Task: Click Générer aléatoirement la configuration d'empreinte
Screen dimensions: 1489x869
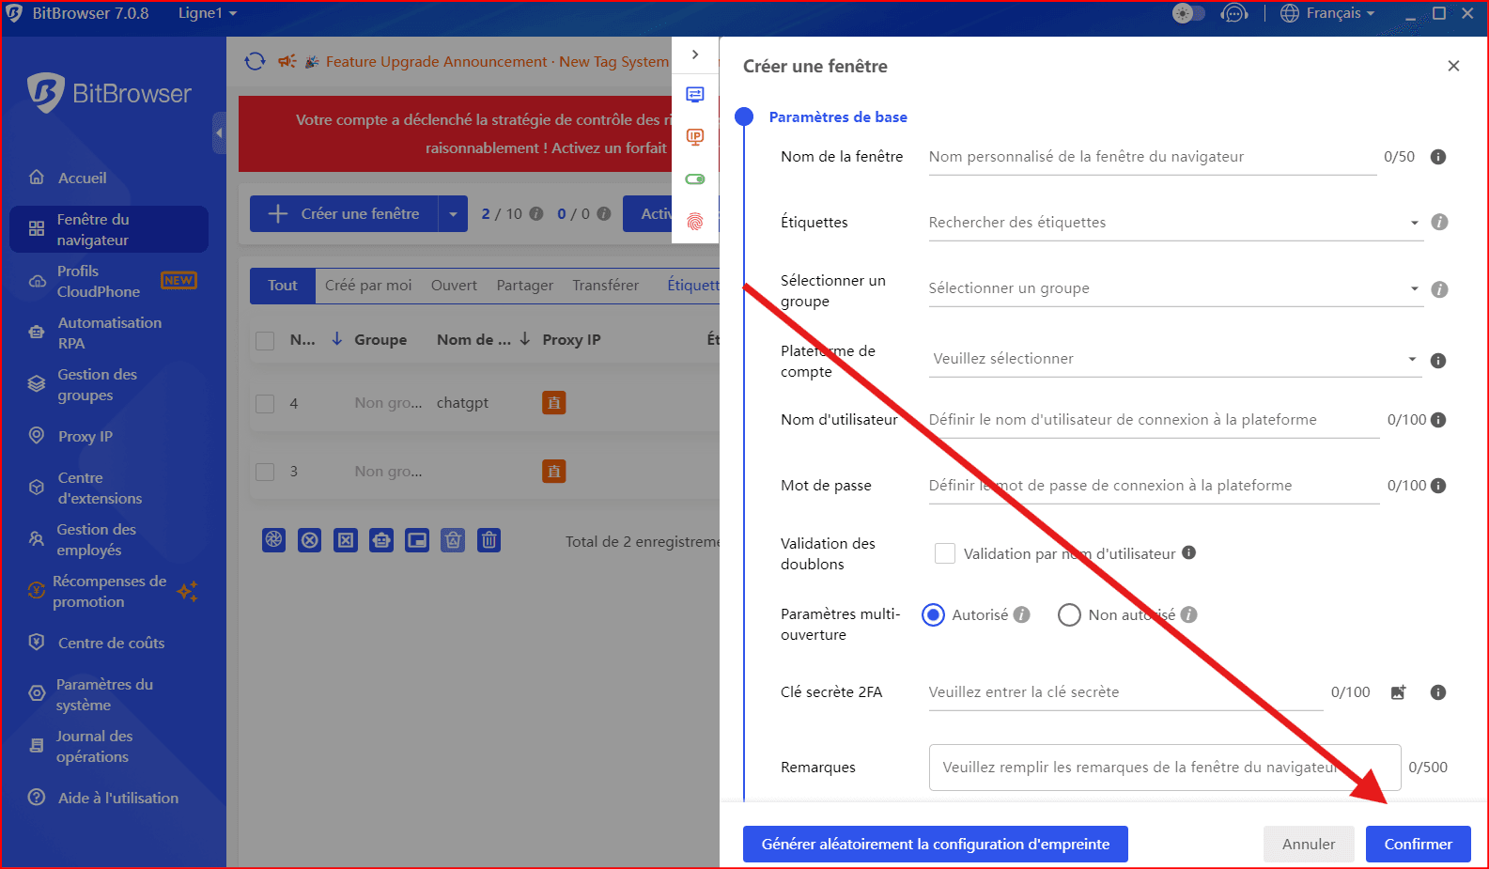Action: tap(935, 844)
